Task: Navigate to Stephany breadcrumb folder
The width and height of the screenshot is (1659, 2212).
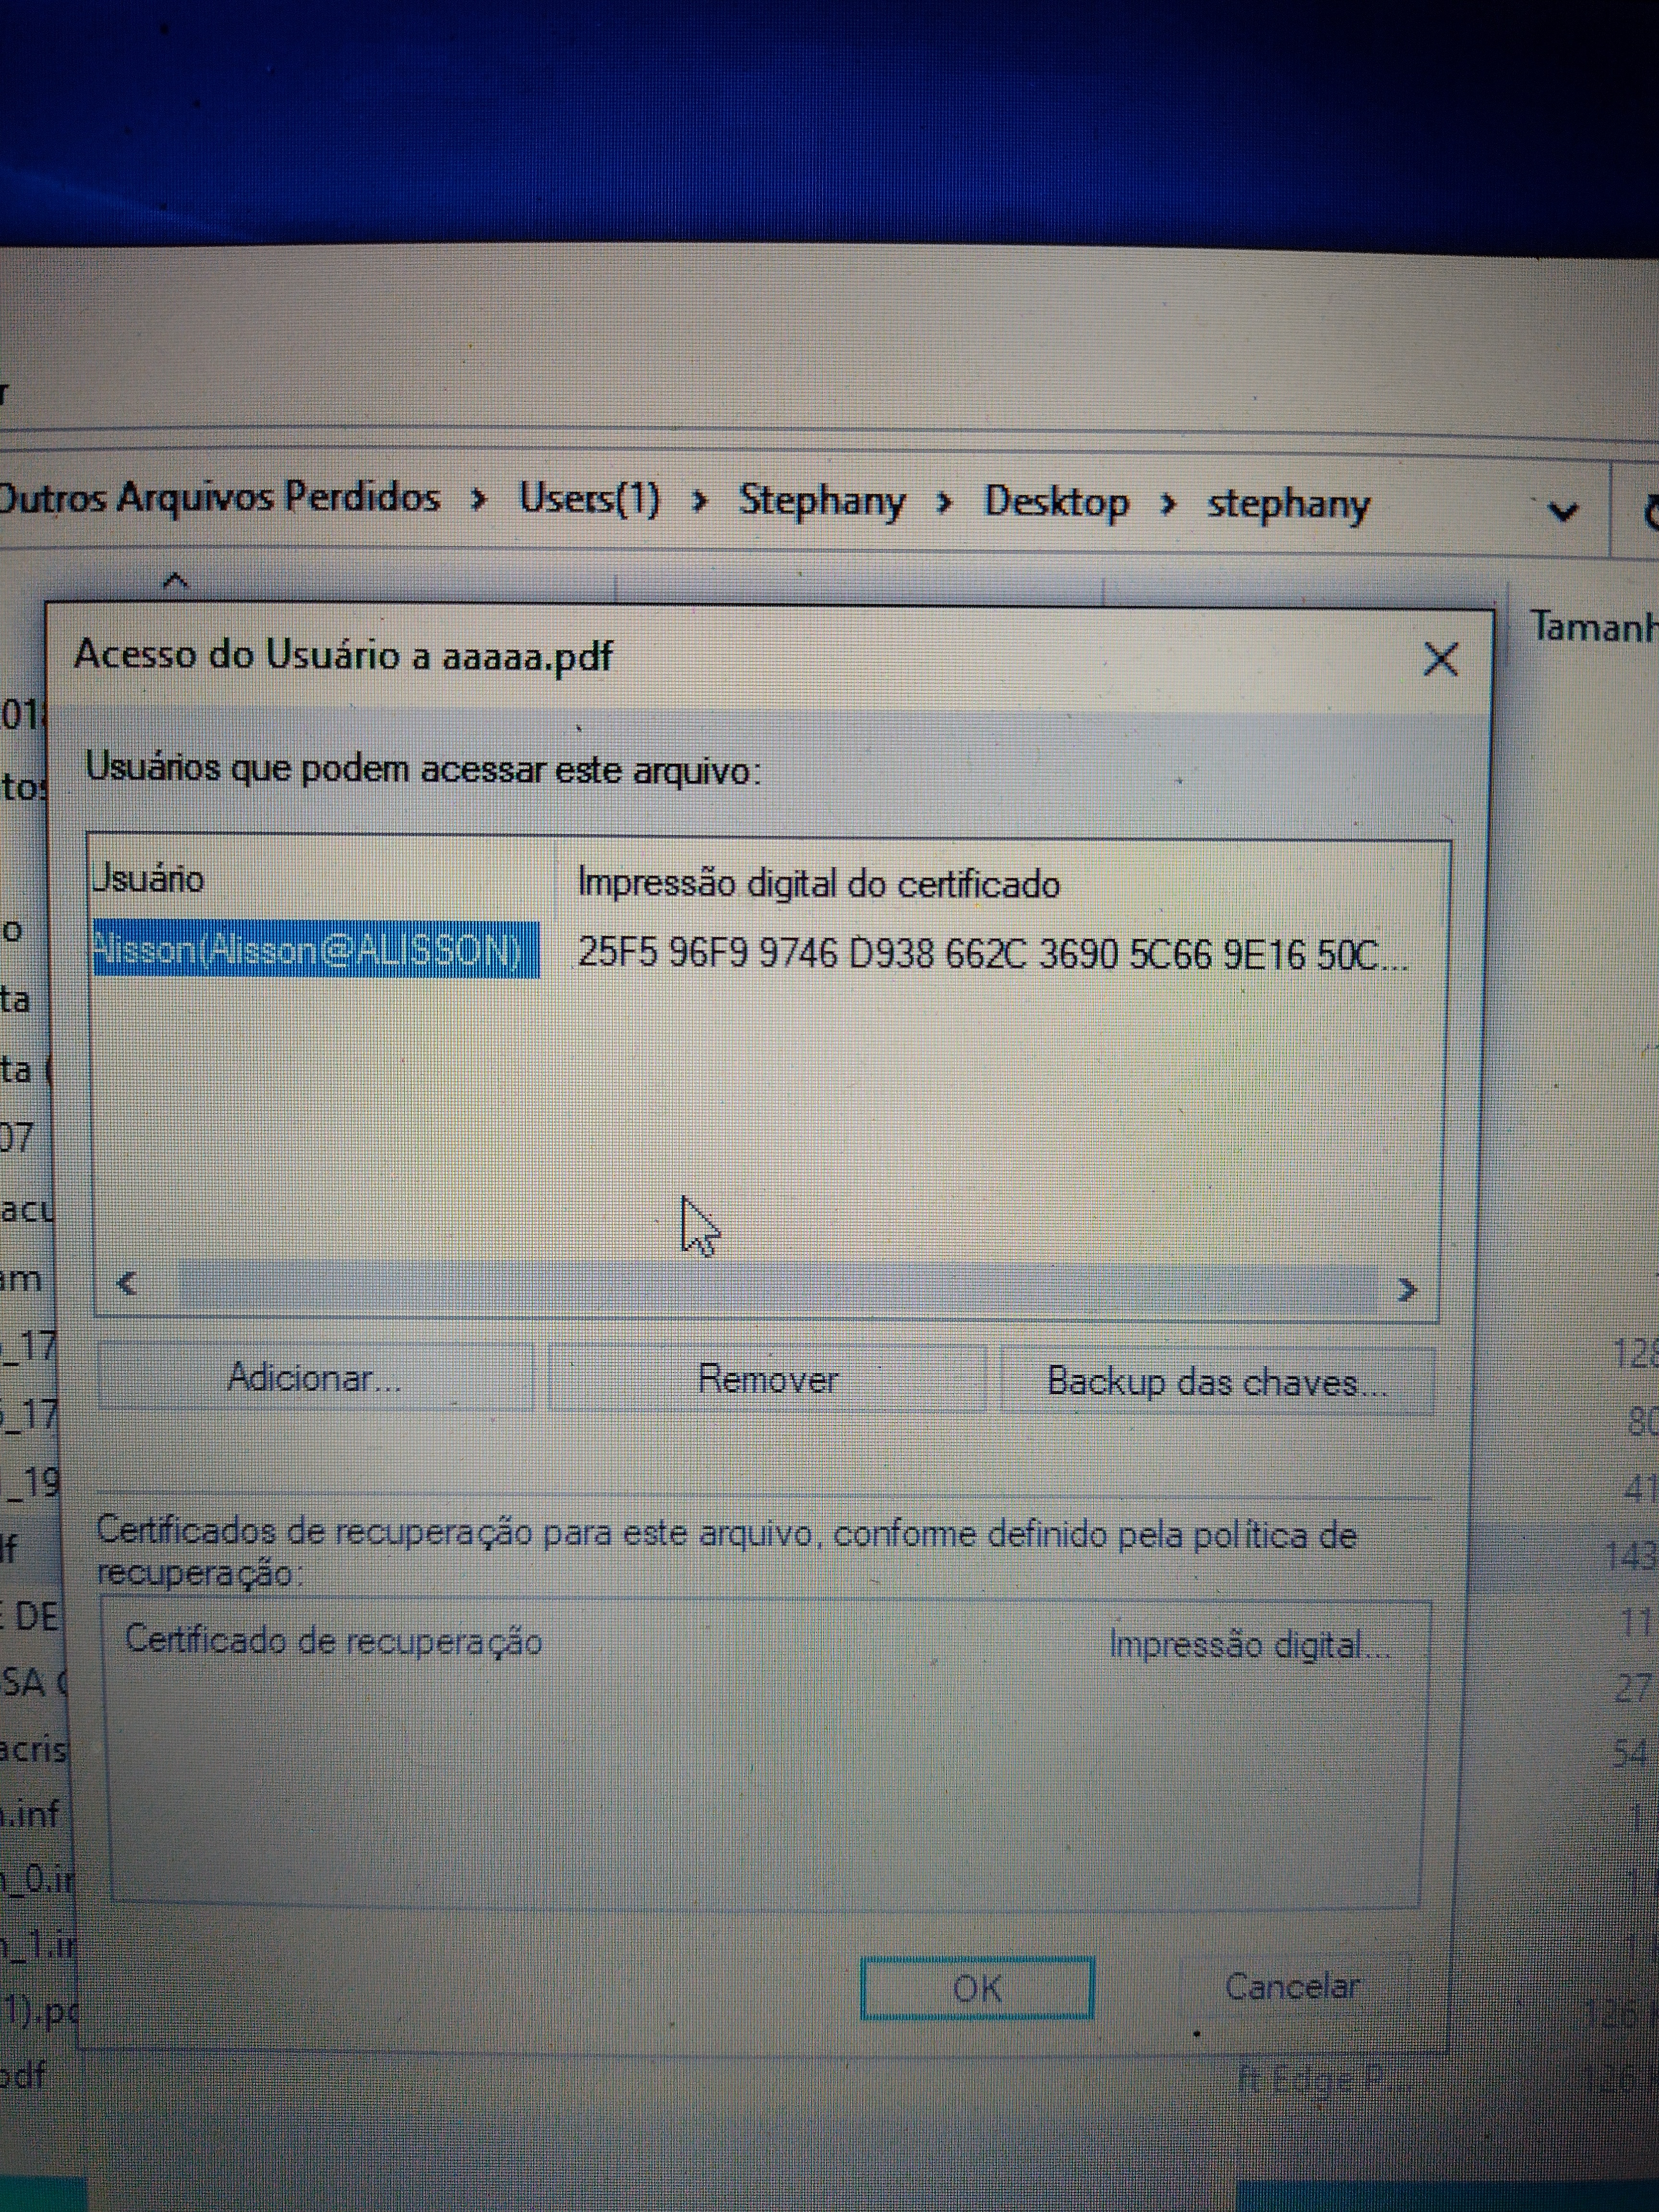Action: point(821,500)
